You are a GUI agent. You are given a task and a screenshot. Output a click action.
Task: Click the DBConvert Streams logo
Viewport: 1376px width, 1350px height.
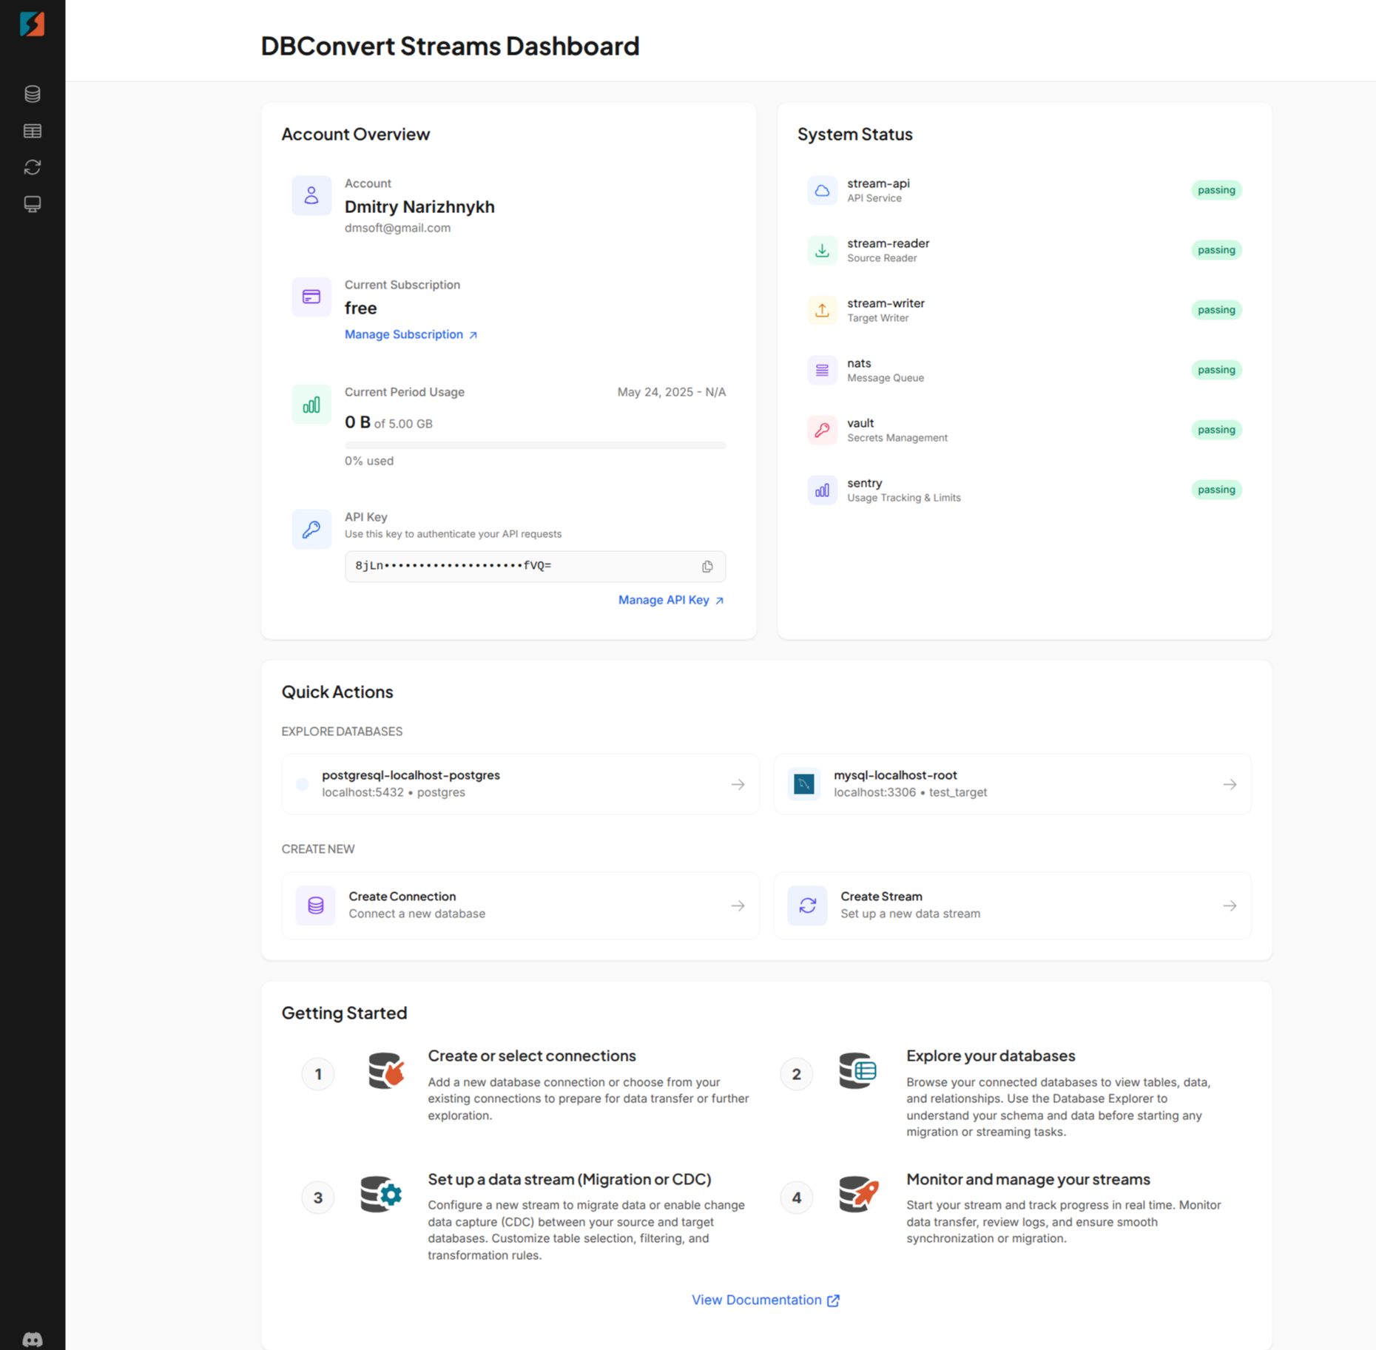pos(32,24)
